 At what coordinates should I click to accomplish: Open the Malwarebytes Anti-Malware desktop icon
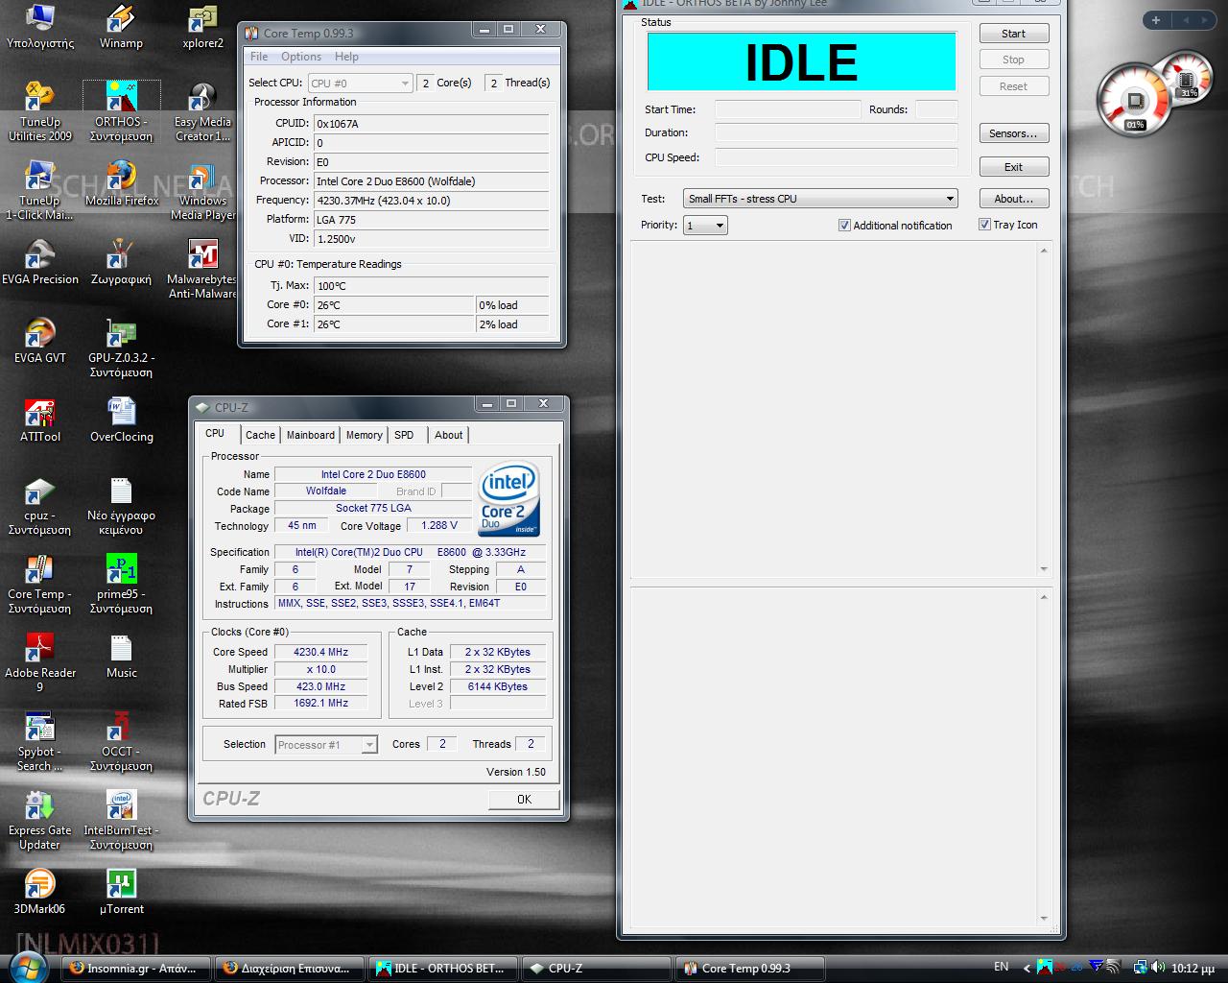tap(202, 270)
